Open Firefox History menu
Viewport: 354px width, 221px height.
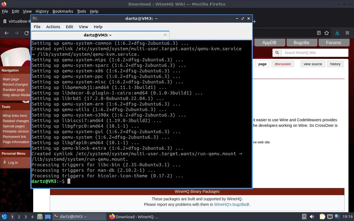(x=42, y=11)
